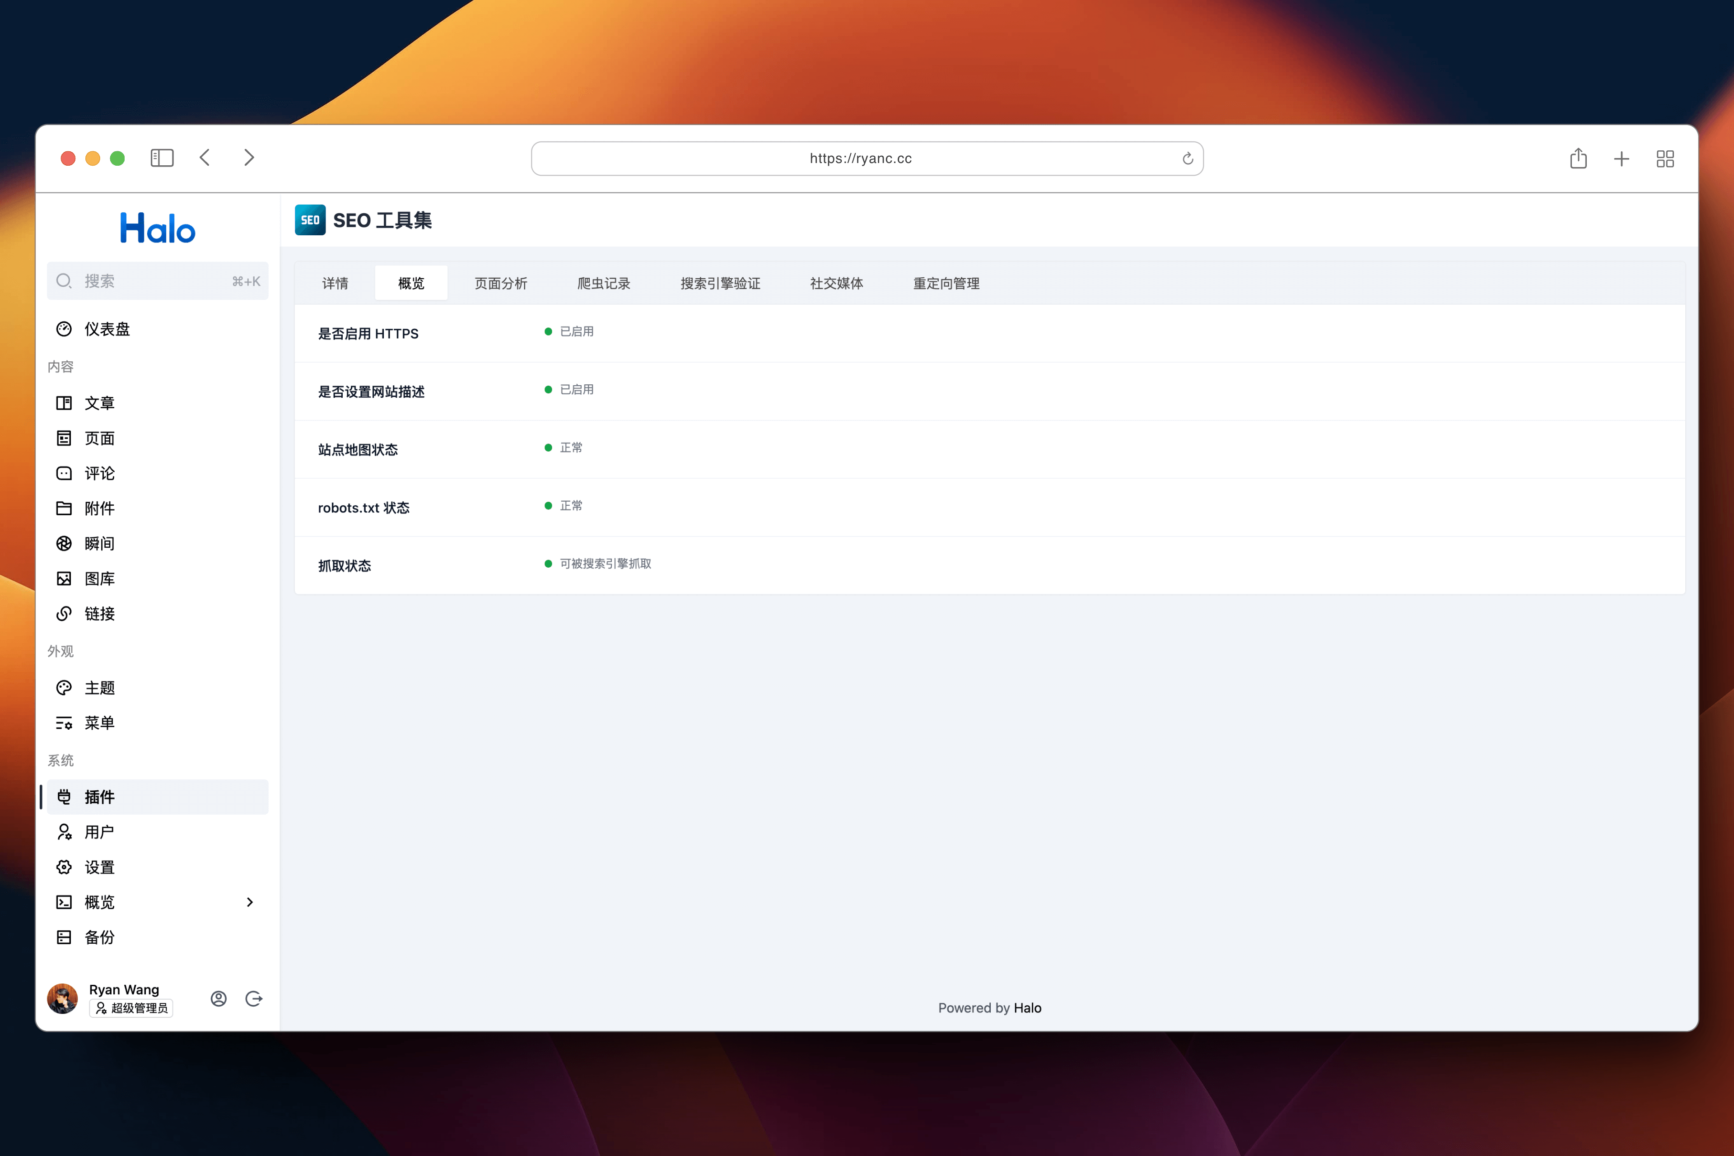Open the 重定向管理 tab

(946, 283)
